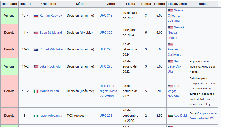
Task: Open the Luke Rockhold link
Action: (50, 66)
